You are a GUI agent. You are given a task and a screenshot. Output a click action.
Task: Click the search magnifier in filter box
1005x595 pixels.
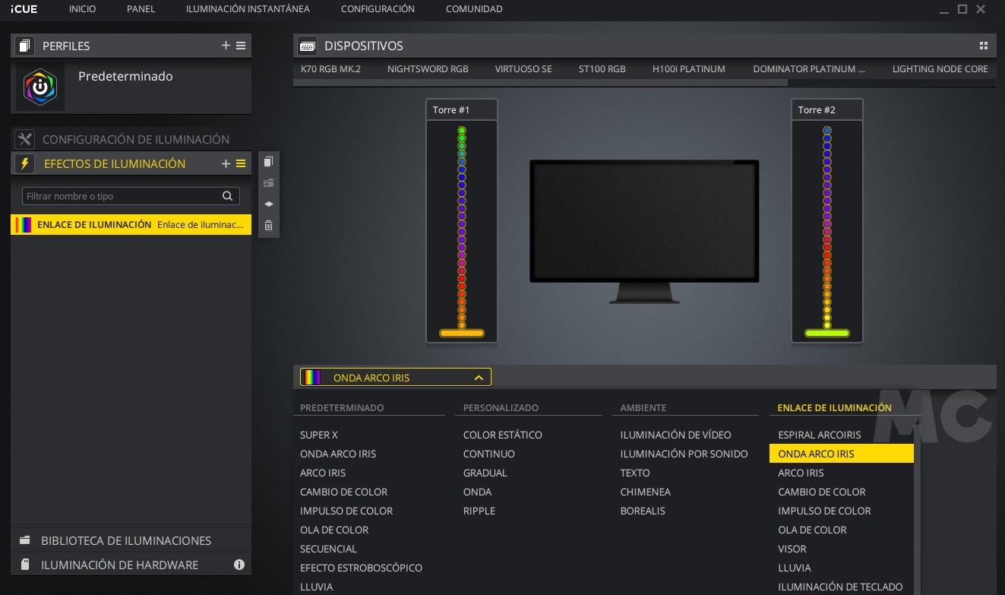[227, 196]
